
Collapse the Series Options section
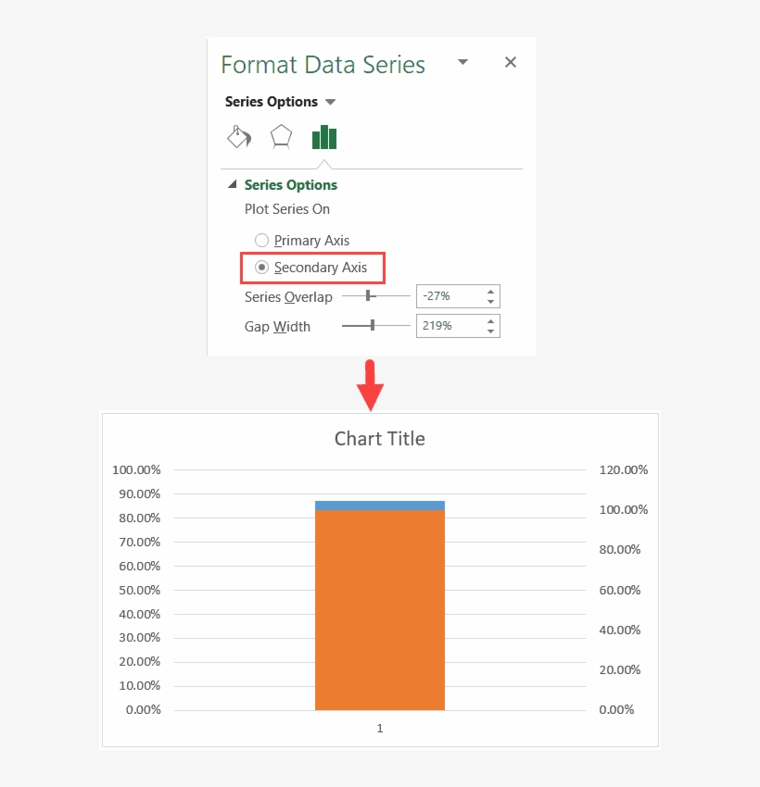click(x=233, y=185)
